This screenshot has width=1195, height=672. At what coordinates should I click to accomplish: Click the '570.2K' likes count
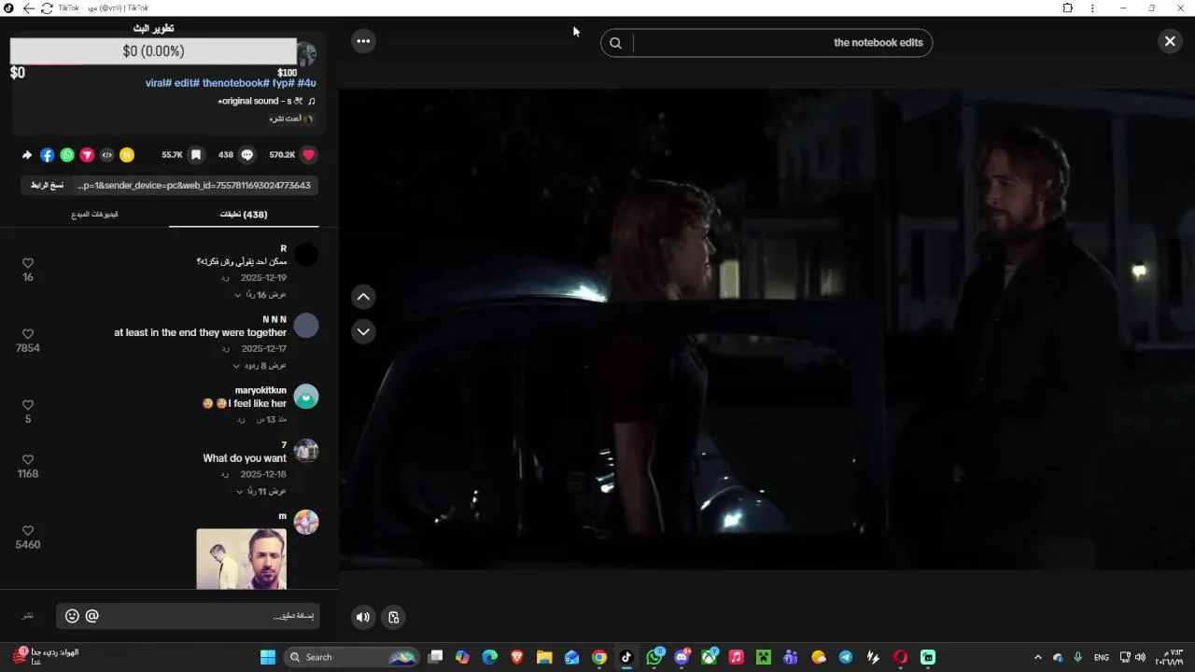(x=282, y=155)
